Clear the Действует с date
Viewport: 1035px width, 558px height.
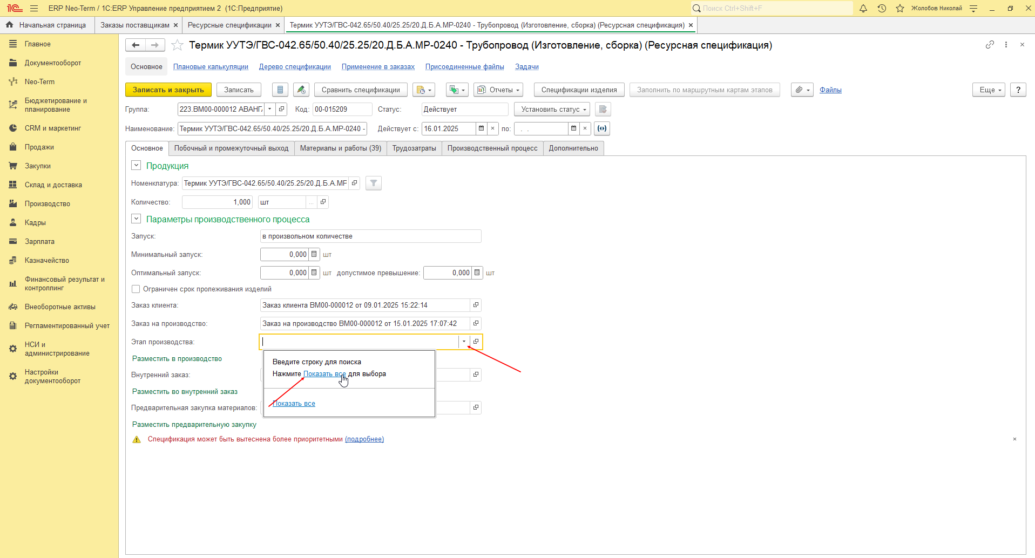[492, 128]
